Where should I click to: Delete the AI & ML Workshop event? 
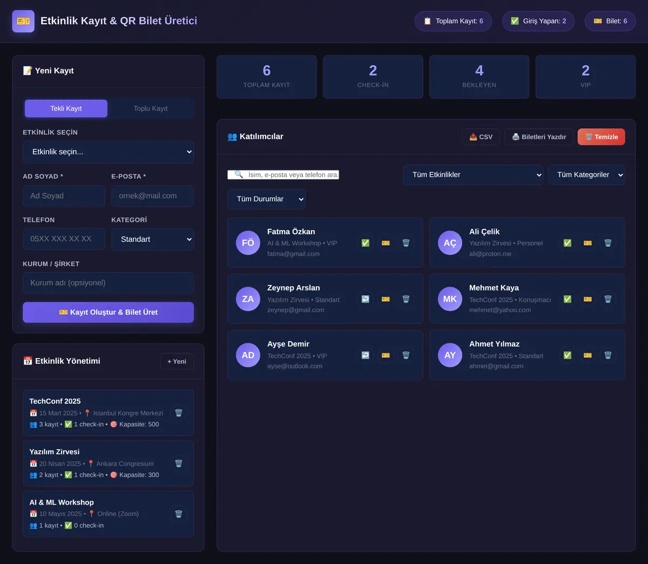pos(179,514)
